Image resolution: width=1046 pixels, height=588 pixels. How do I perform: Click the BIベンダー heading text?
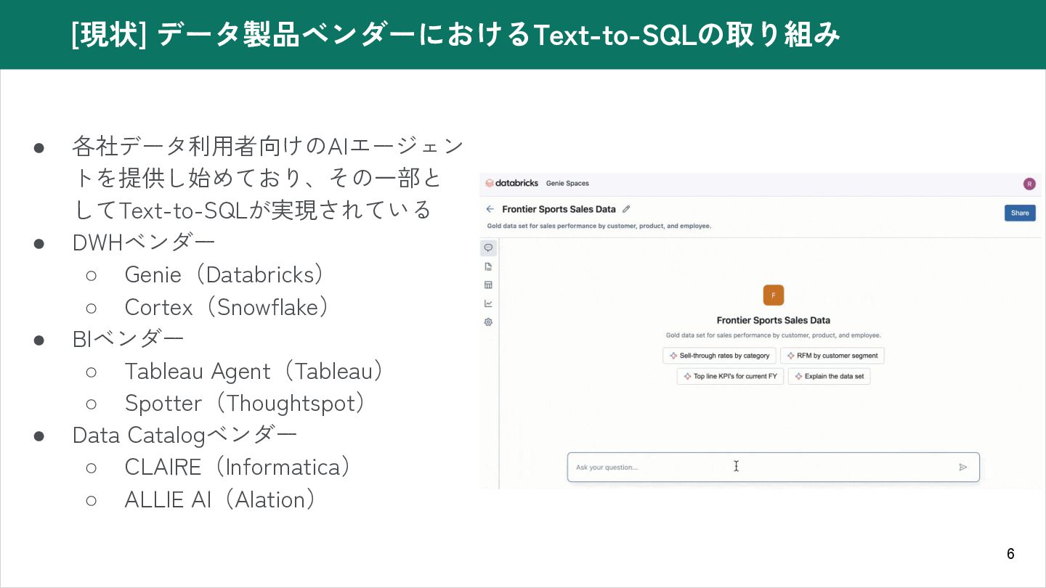point(128,339)
